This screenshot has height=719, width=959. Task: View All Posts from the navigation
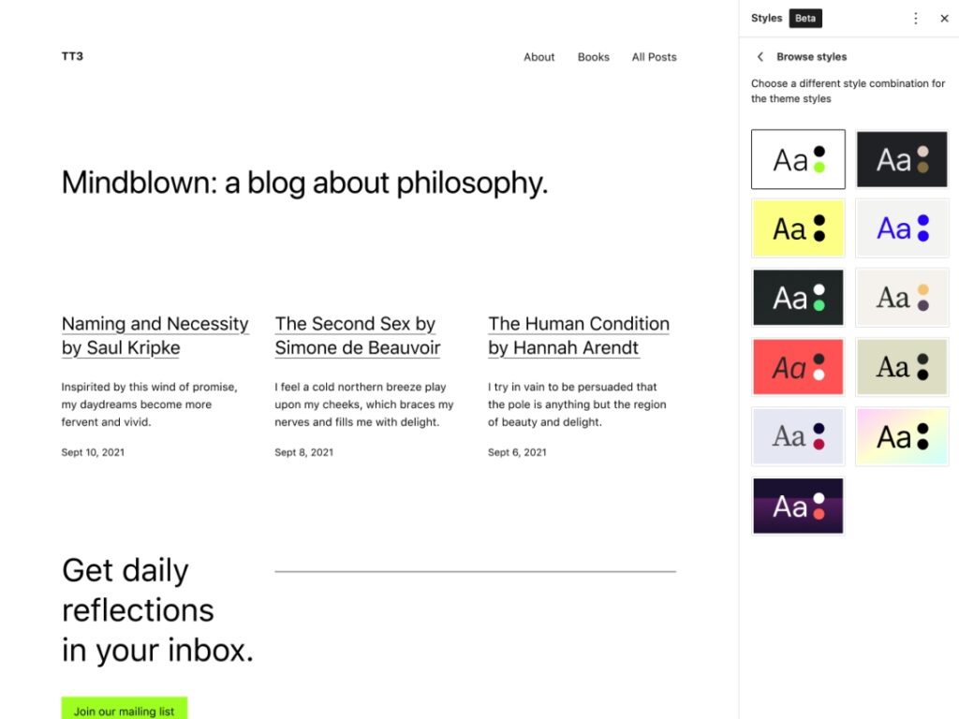tap(654, 57)
